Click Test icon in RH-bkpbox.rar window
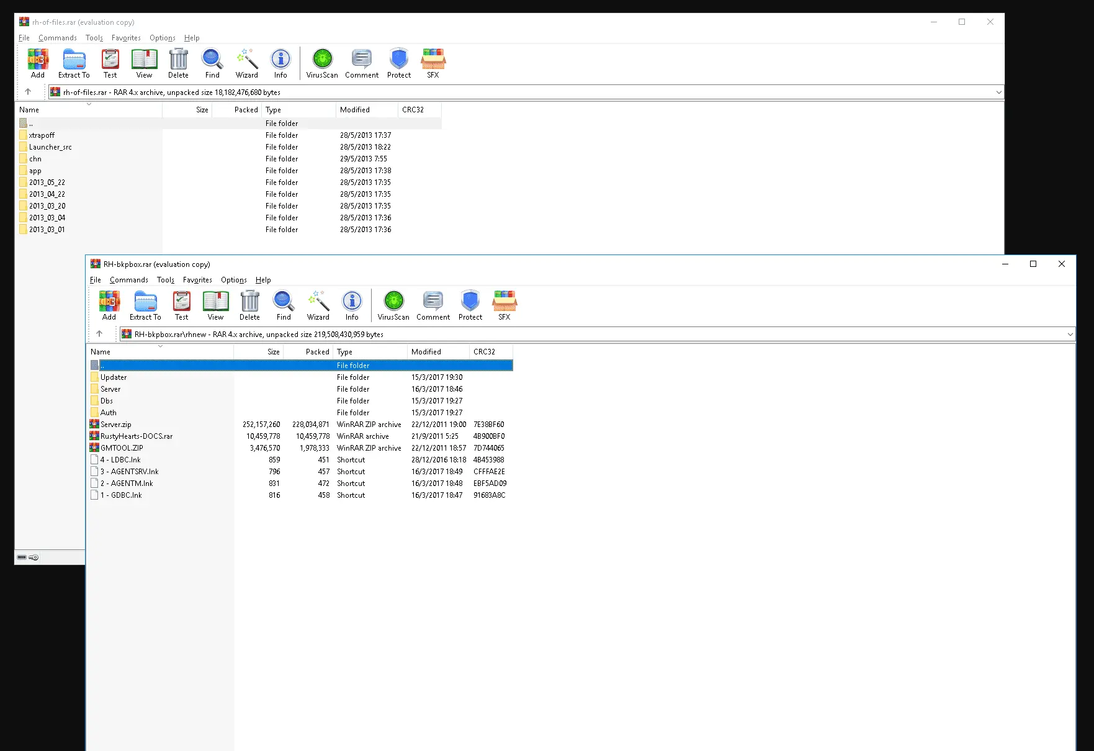Viewport: 1094px width, 751px height. [181, 305]
